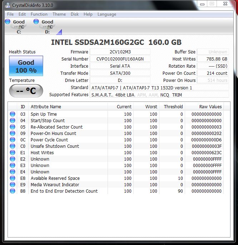Click the Raw Values column header
Screen dimensions: 238x245
click(x=204, y=107)
